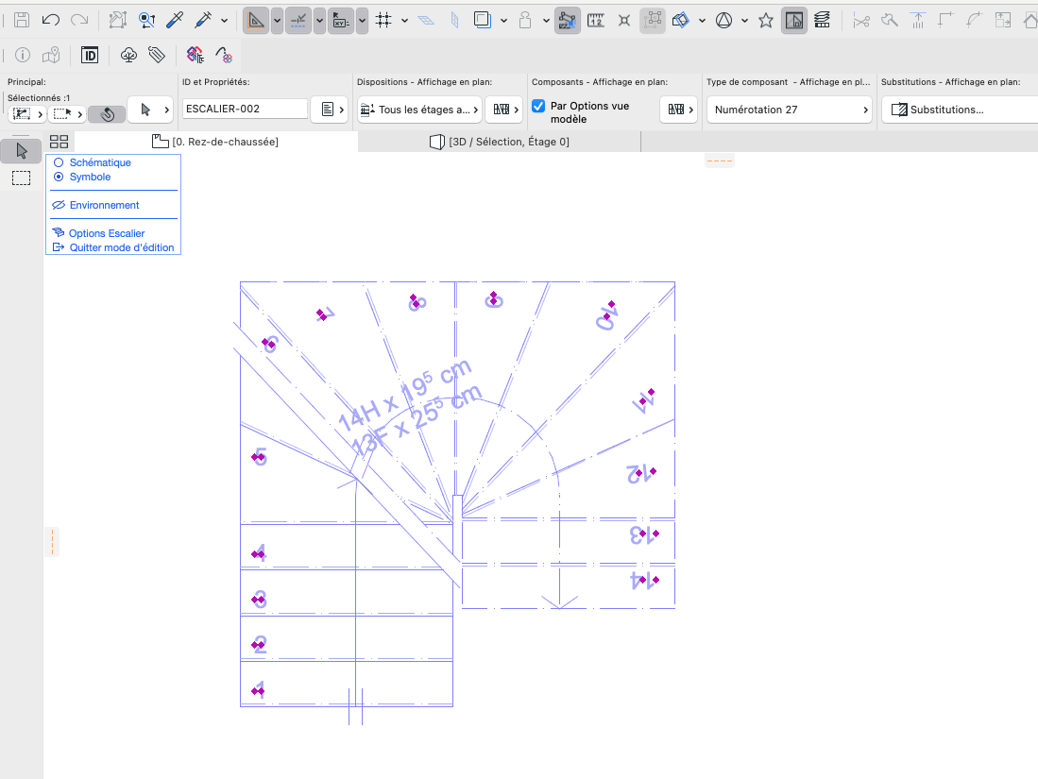The height and width of the screenshot is (779, 1038).
Task: Click the ESCALIER-002 ID field
Action: tap(245, 109)
